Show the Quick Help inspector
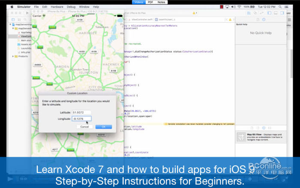 (x=264, y=20)
